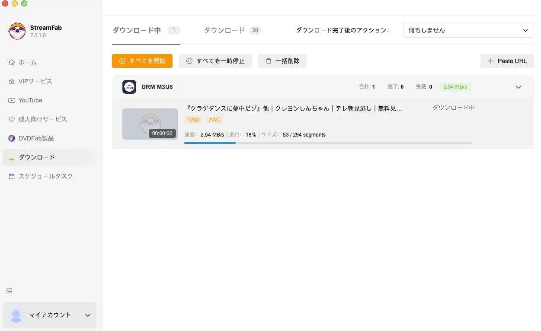Switch to the ダウンロード tab with 30 items
The height and width of the screenshot is (331, 541).
coord(233,30)
